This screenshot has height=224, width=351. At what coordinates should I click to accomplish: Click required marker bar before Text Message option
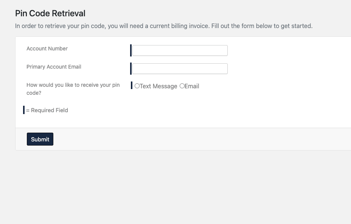coord(132,85)
